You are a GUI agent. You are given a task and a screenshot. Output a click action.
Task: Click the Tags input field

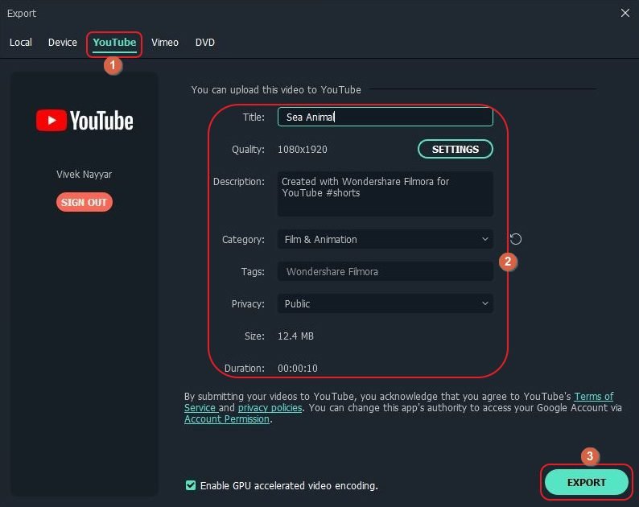click(x=385, y=271)
